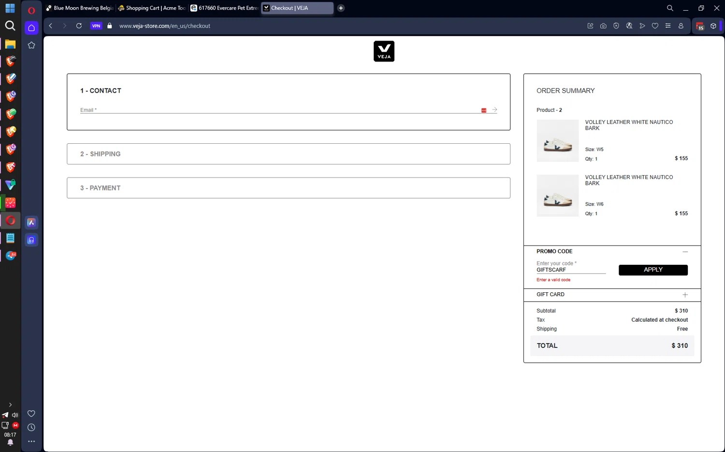Click the 'Product - 2' label
The width and height of the screenshot is (725, 452).
coord(549,110)
